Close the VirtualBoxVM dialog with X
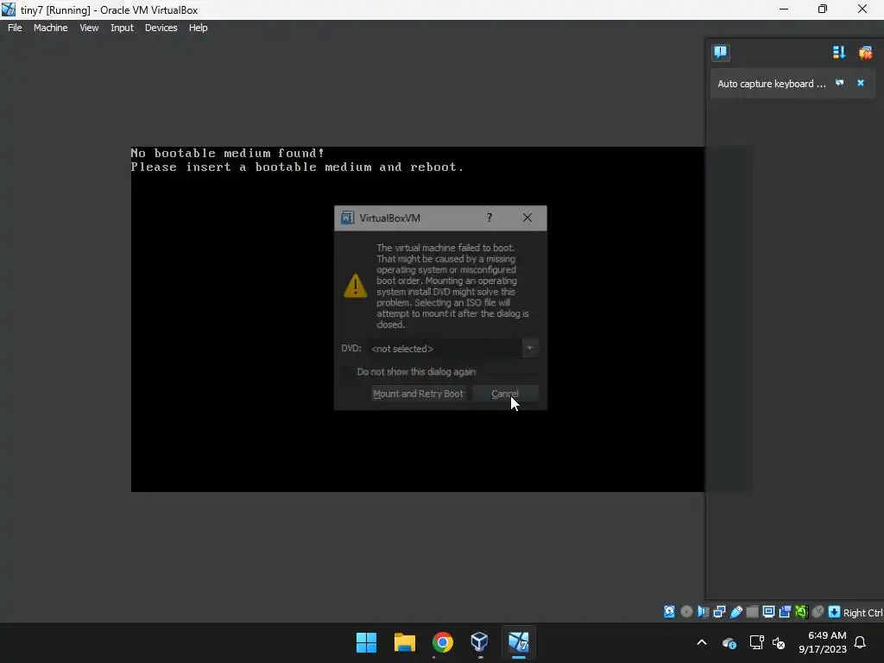This screenshot has width=884, height=663. [x=527, y=218]
